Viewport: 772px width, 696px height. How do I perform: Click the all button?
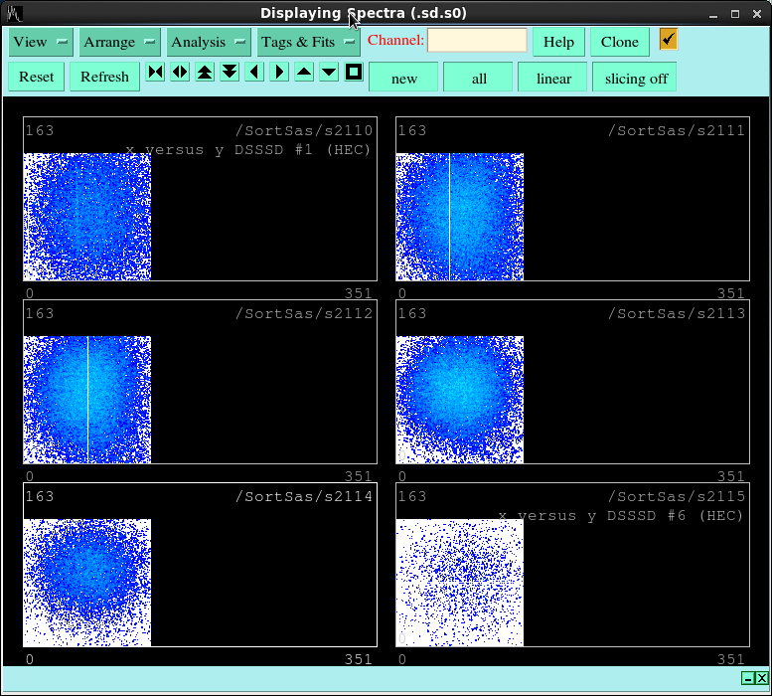(479, 78)
